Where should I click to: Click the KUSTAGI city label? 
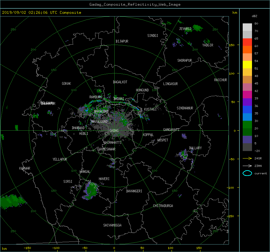point(150,109)
